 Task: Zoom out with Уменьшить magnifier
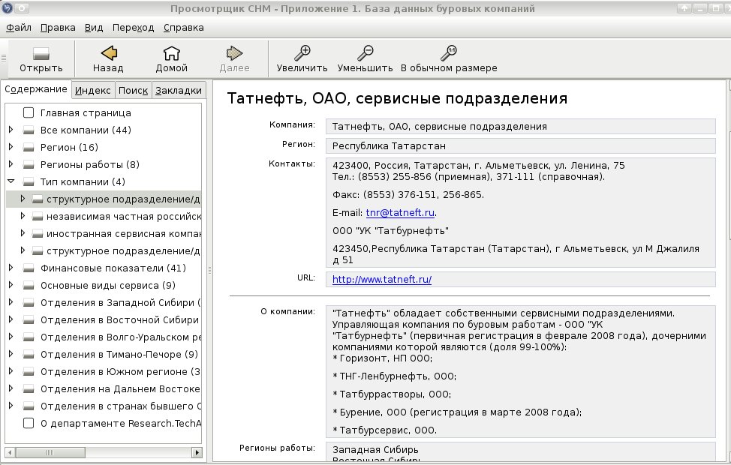(x=365, y=53)
